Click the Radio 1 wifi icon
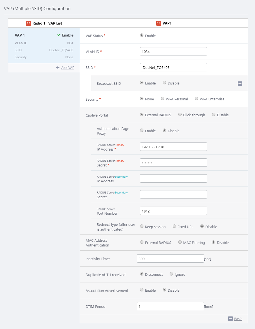This screenshot has height=329, width=255. click(x=28, y=23)
